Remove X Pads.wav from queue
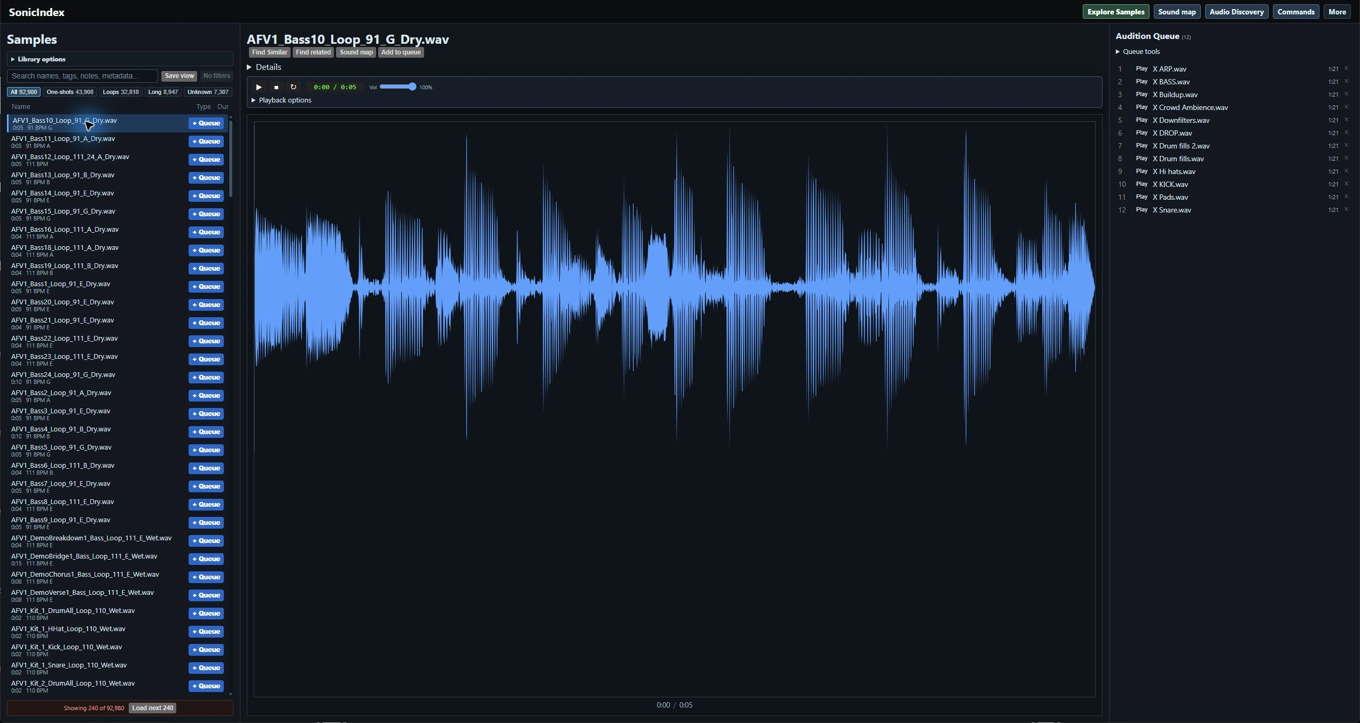The height and width of the screenshot is (723, 1360). 1347,197
